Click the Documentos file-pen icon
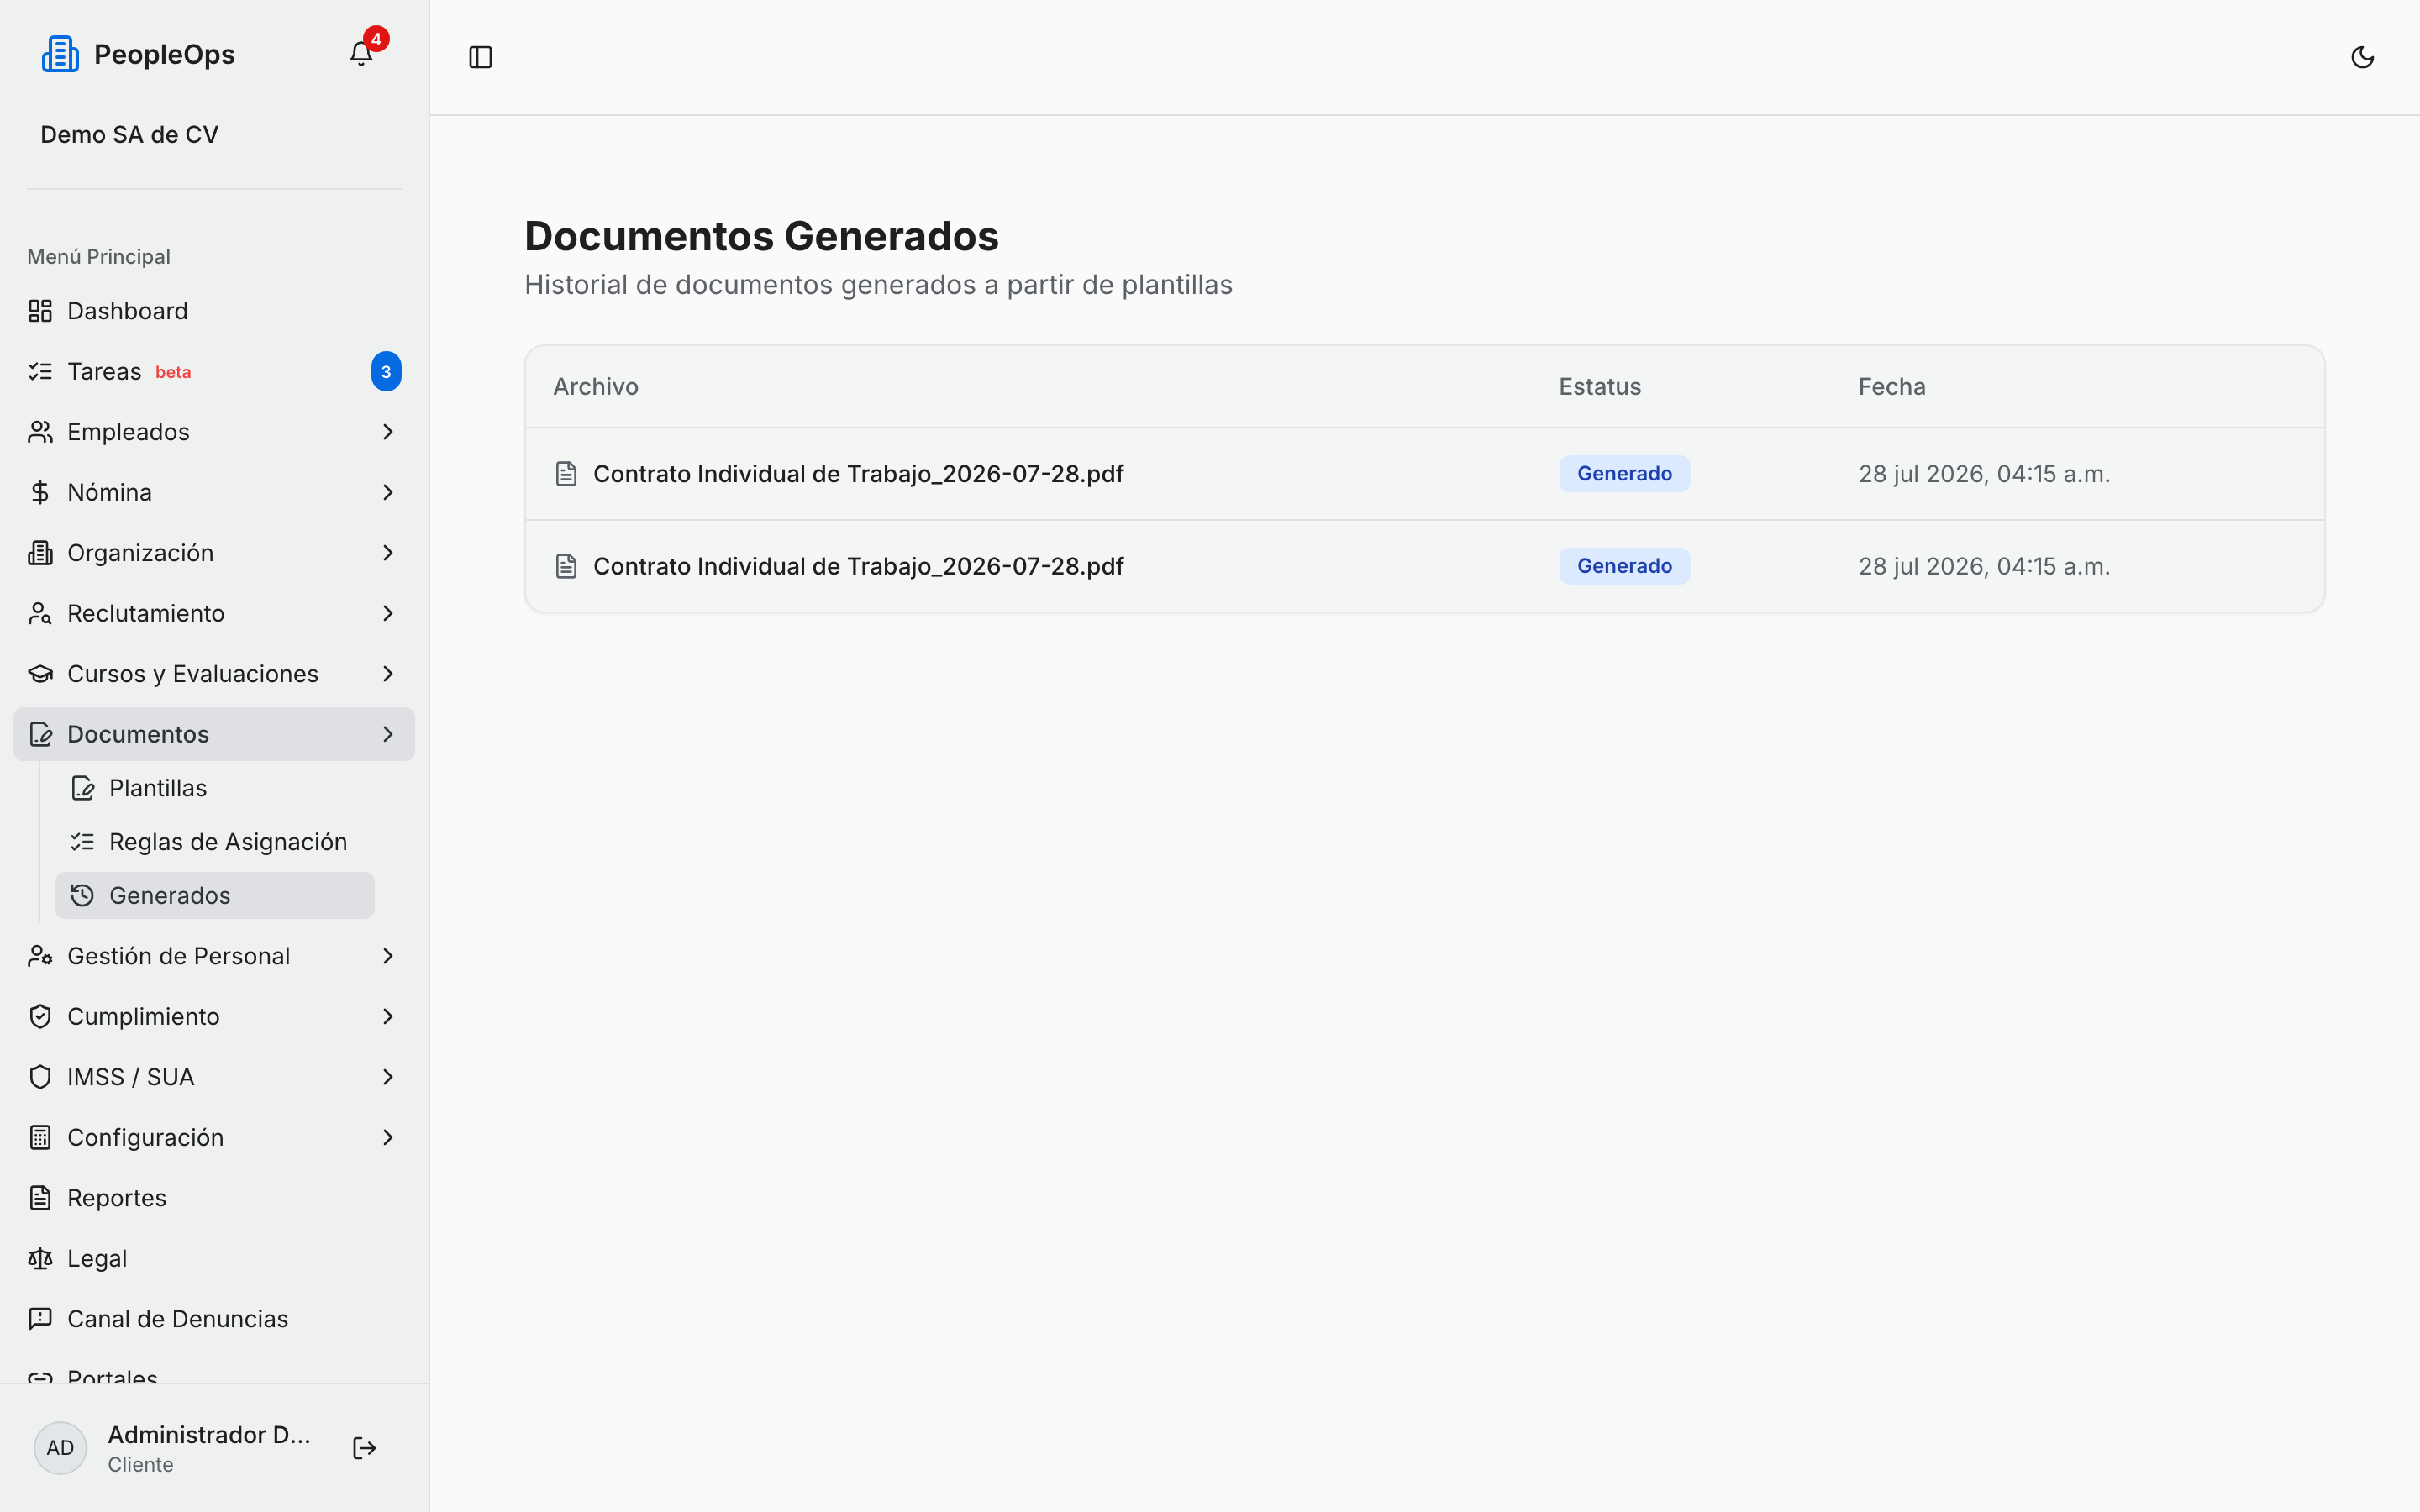Viewport: 2420px width, 1512px height. [x=40, y=734]
